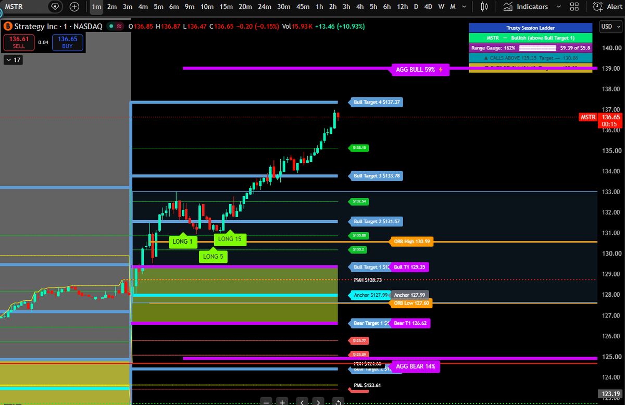Click the SELL 136.61 button
The image size is (625, 405).
(x=19, y=42)
